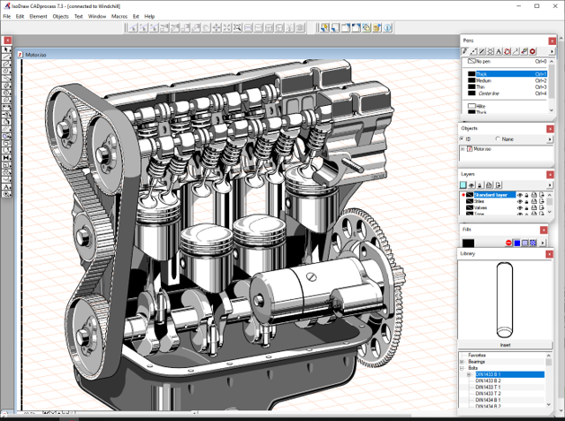Close the Library panel
Image resolution: width=565 pixels, height=421 pixels.
(552, 255)
